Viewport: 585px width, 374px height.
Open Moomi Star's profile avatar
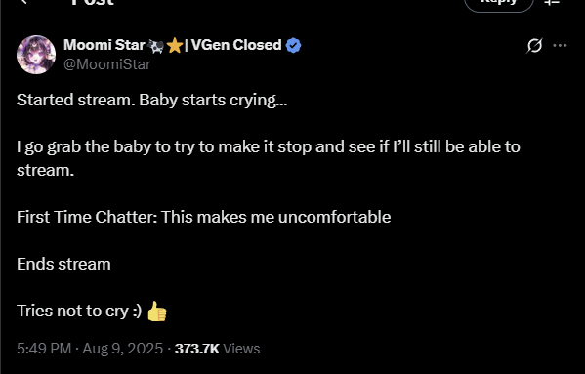[36, 55]
